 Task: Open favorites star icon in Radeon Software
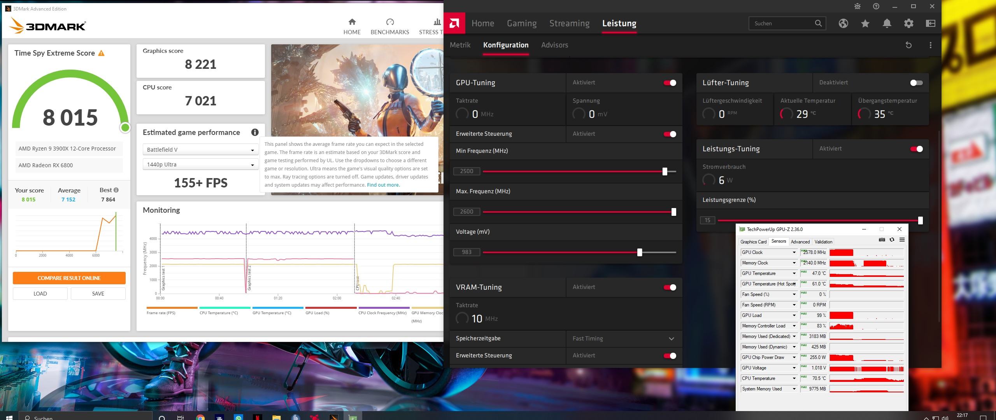pyautogui.click(x=865, y=23)
